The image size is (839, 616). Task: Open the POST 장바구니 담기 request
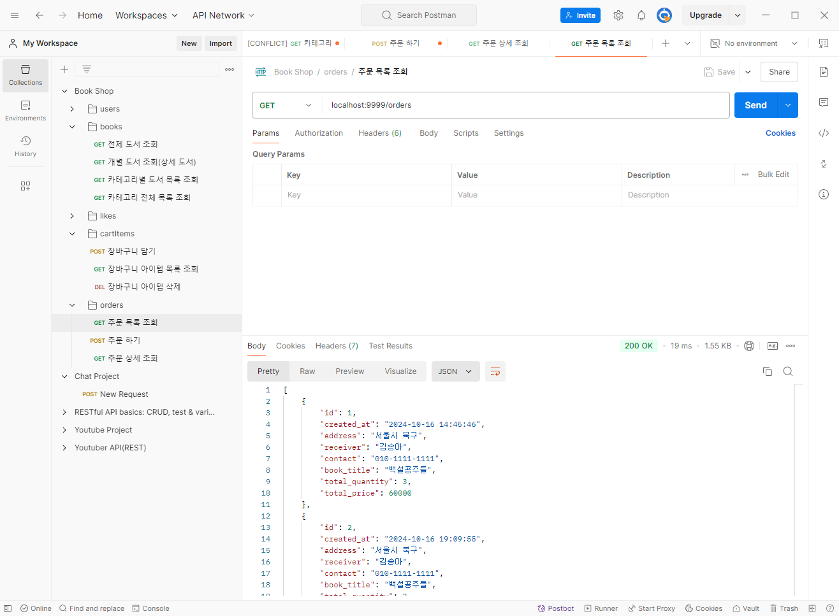click(x=131, y=251)
